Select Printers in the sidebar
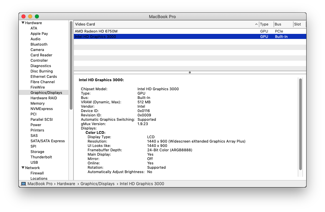 click(x=37, y=130)
